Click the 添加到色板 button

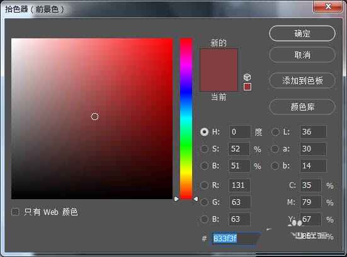(302, 80)
